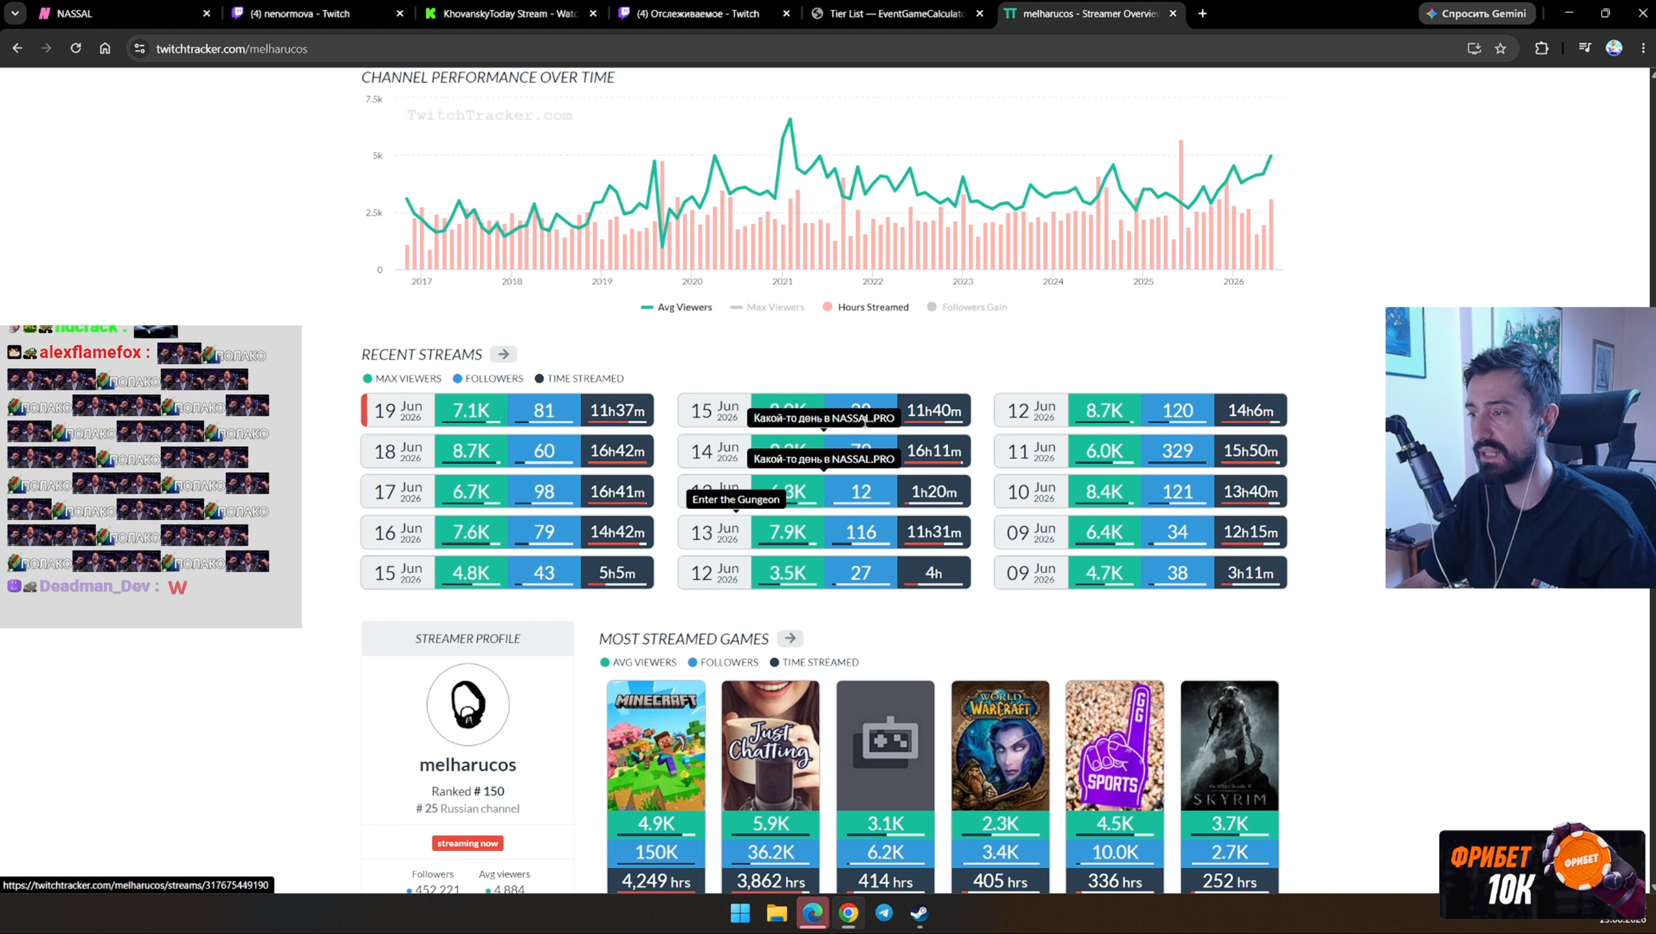Image resolution: width=1656 pixels, height=934 pixels.
Task: Toggle Hours Streamed series in chart legend
Action: point(866,307)
